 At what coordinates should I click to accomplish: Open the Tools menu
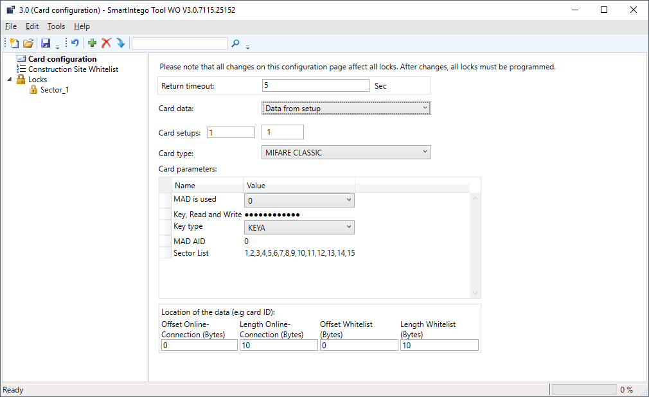pyautogui.click(x=56, y=26)
